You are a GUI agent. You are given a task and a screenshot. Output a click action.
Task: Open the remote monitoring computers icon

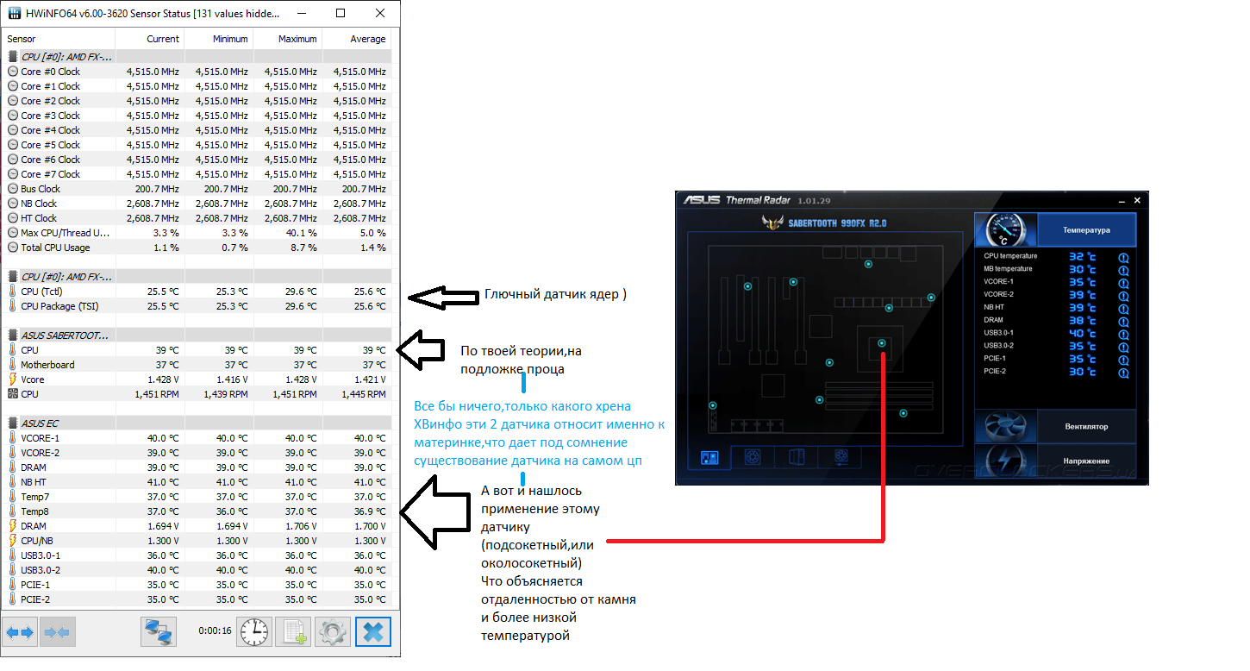pos(159,632)
